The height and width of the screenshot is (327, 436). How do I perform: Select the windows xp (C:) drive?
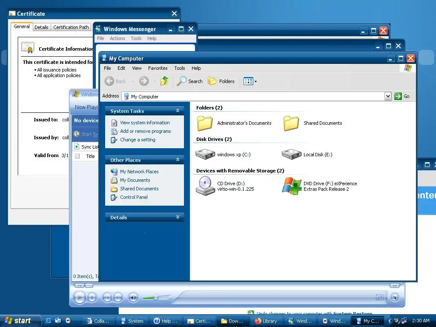coord(205,154)
